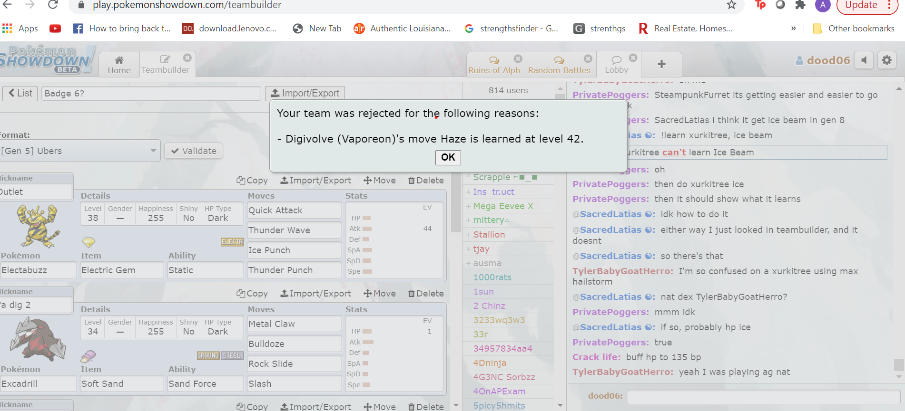Close the Teambuilder tab

coord(187,57)
